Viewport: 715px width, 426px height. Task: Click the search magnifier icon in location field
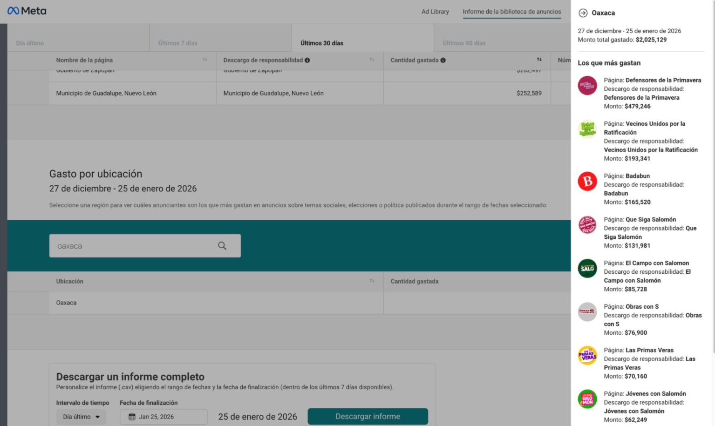point(222,246)
